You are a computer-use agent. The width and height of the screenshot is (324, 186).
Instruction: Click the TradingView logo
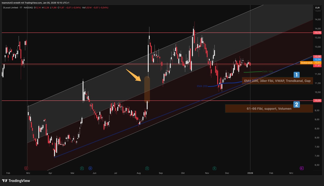click(x=16, y=181)
